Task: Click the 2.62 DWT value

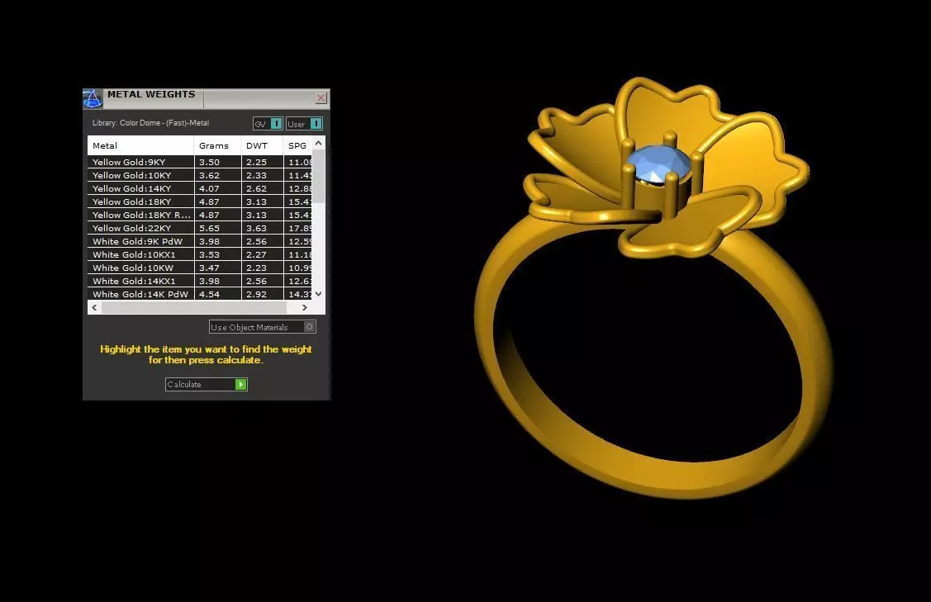Action: pos(256,188)
